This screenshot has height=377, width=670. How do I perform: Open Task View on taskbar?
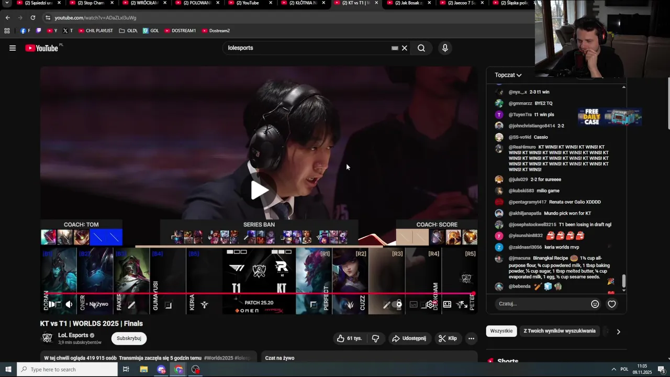coord(126,370)
